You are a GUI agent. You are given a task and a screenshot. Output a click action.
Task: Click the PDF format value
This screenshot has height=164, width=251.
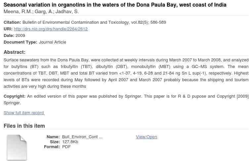pyautogui.click(x=66, y=147)
